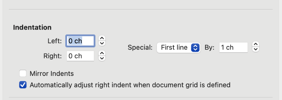Click the 'Automatically adjust right indent' label text
The height and width of the screenshot is (100, 282).
(x=130, y=85)
